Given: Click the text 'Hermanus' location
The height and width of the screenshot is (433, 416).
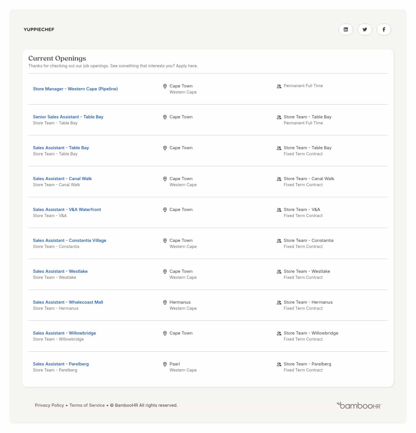Looking at the screenshot, I should (180, 302).
